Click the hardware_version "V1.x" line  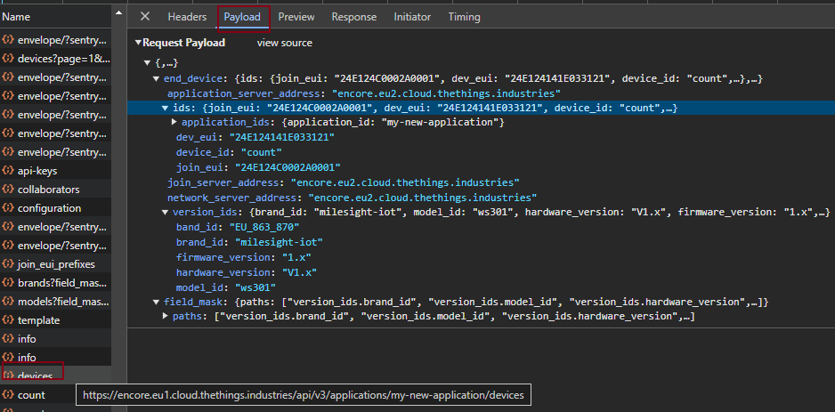247,272
